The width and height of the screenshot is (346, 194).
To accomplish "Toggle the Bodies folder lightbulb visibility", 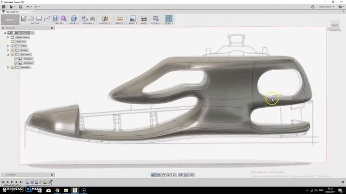I will 12,50.
